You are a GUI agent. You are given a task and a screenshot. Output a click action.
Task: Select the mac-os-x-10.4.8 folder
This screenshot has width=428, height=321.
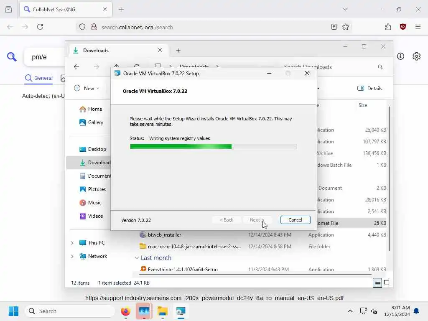pyautogui.click(x=194, y=247)
